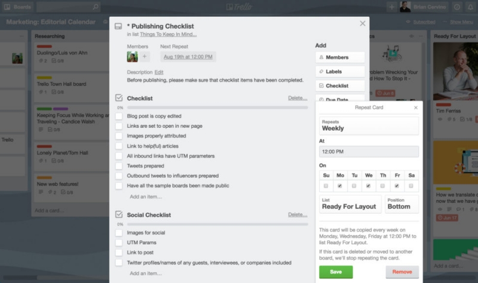Image resolution: width=478 pixels, height=283 pixels.
Task: Add a member with plus icon
Action: [145, 57]
